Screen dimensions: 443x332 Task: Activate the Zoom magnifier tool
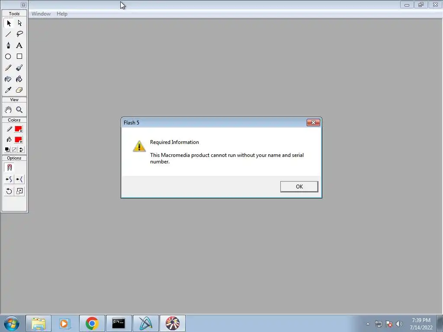pos(19,109)
